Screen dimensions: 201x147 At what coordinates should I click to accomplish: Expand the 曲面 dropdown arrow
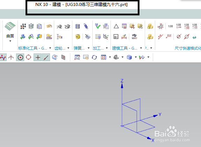tap(10, 41)
